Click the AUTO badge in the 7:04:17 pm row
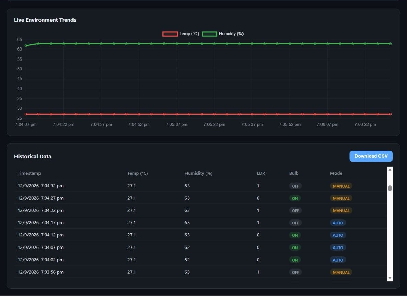Screen dimensions: 407x297 338,223
